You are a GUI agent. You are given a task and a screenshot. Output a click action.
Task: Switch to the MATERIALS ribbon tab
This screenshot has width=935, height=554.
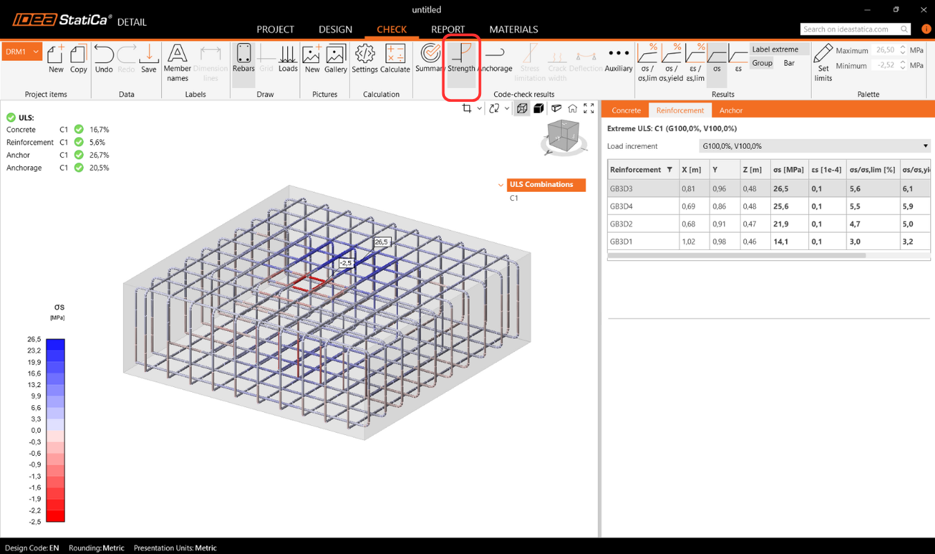(x=514, y=29)
